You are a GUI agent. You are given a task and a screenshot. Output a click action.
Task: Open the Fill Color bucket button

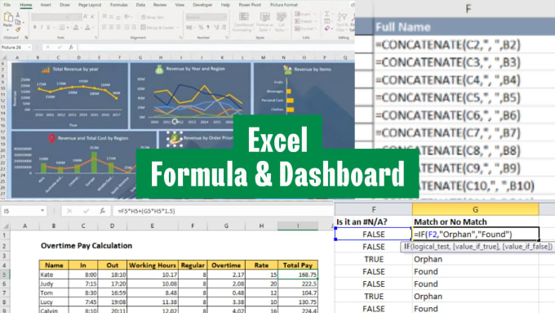coord(75,27)
